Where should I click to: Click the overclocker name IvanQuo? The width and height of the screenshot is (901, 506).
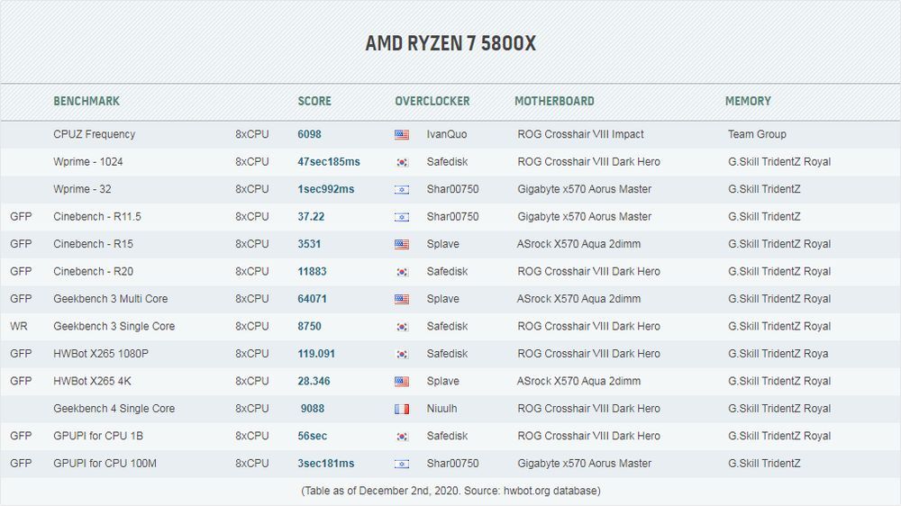coord(447,134)
